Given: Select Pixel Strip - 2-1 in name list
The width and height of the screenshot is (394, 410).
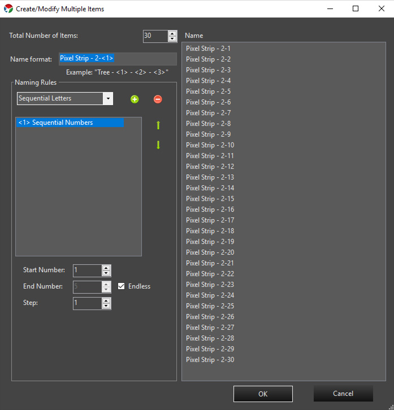Looking at the screenshot, I should point(208,49).
